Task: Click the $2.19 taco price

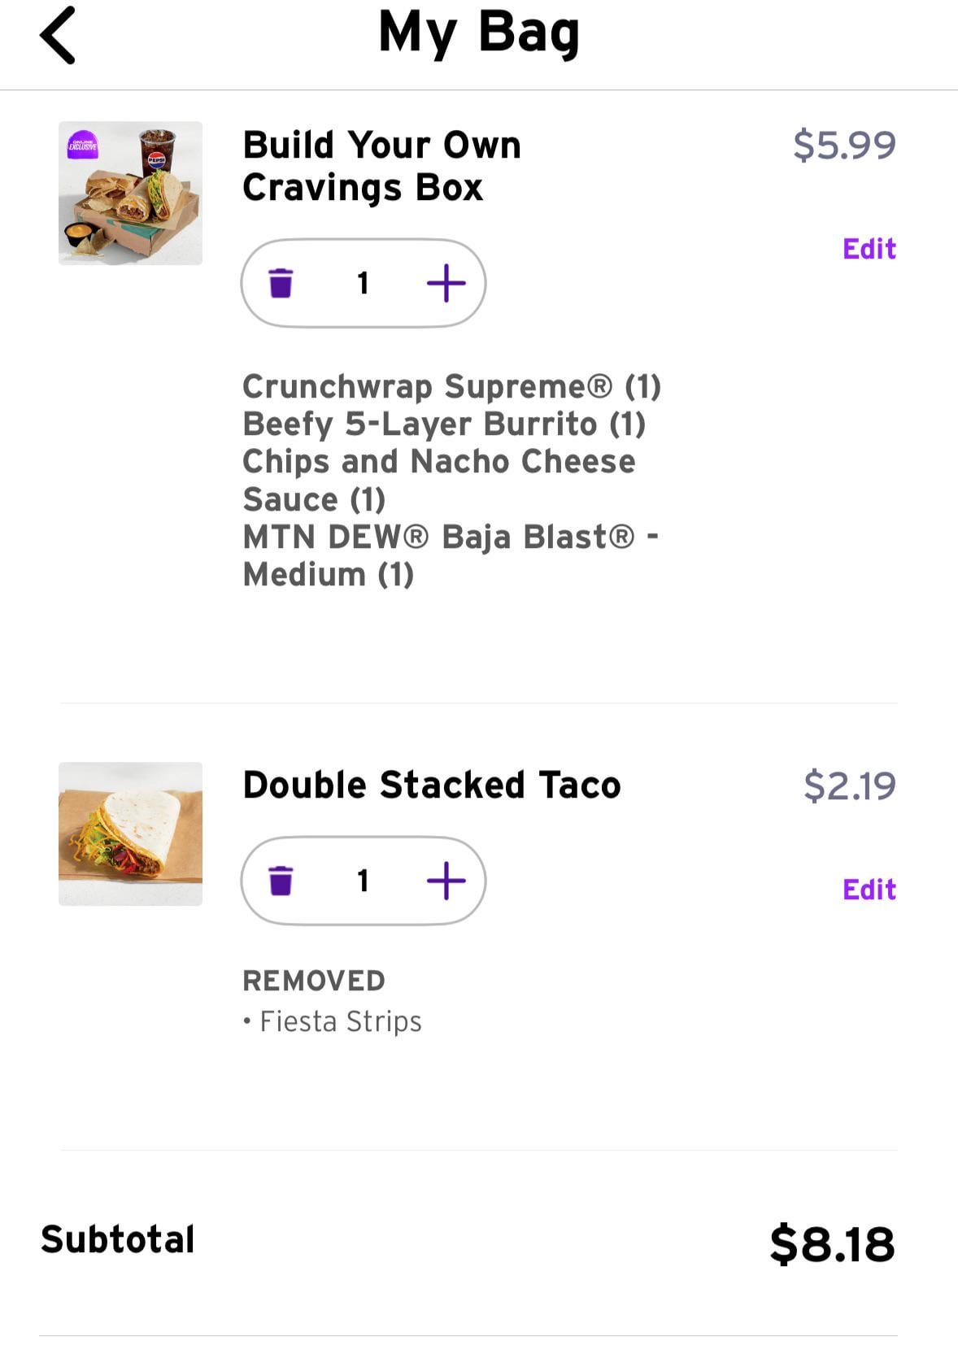Action: (x=849, y=786)
